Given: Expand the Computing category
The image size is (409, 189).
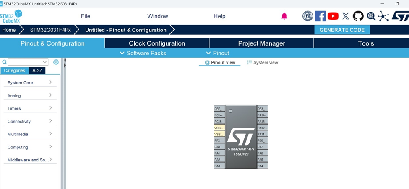Looking at the screenshot, I should pos(30,147).
